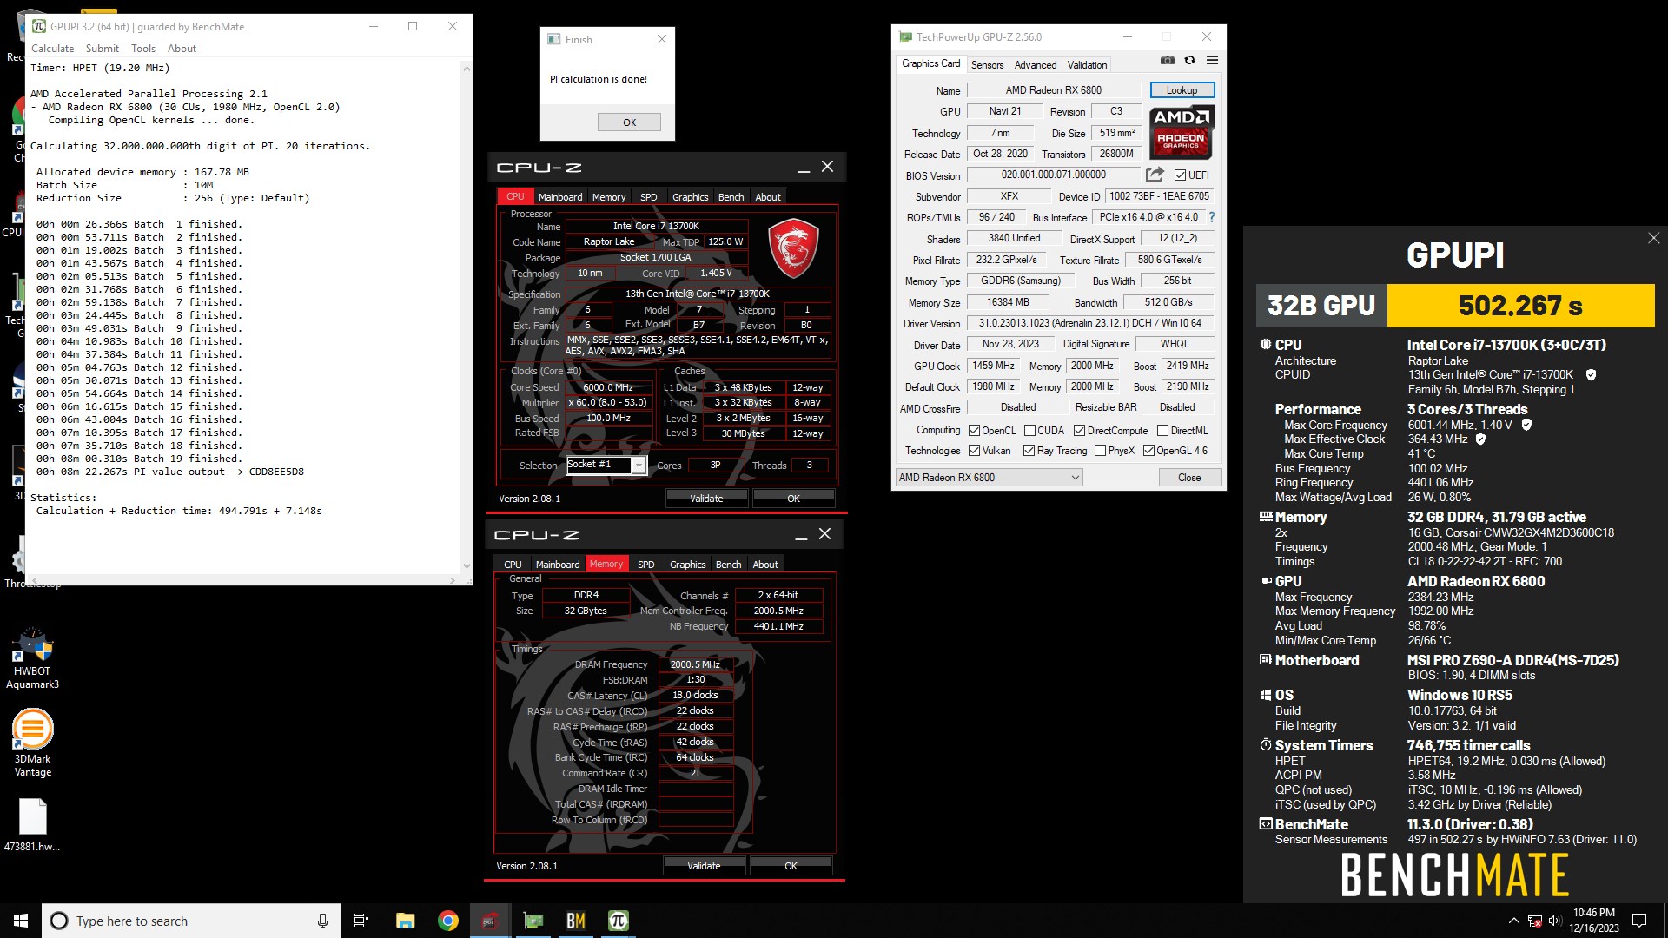This screenshot has width=1668, height=938.
Task: Open File Explorer from taskbar
Action: point(405,921)
